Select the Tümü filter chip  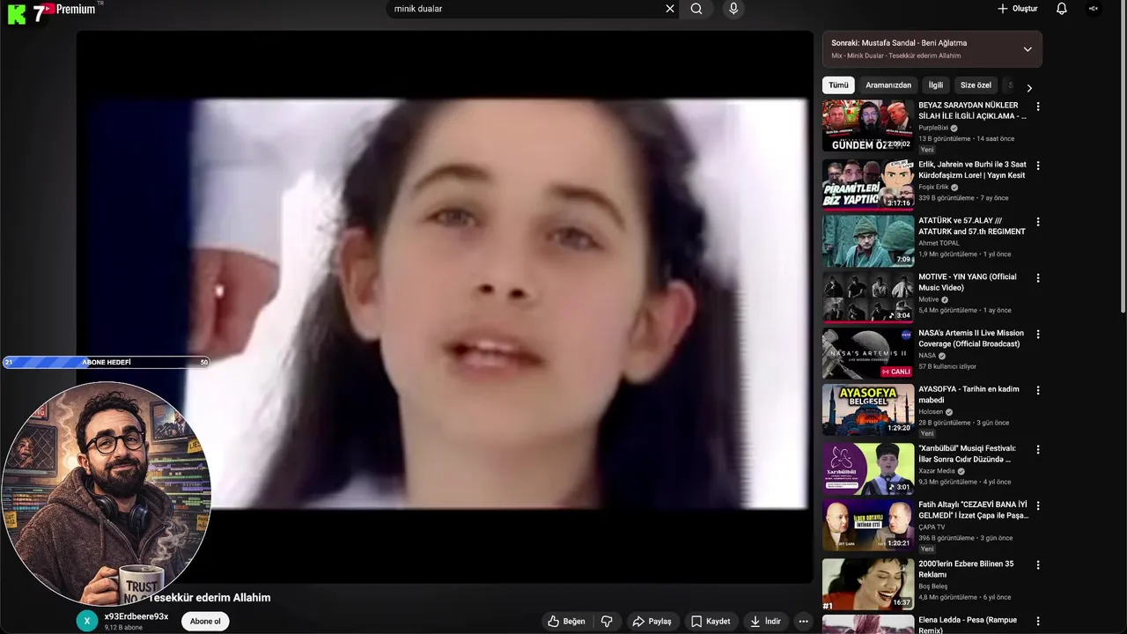coord(838,85)
